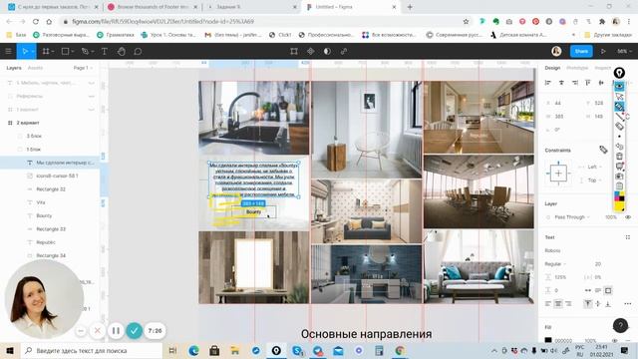Viewport: 638px width, 359px height.
Task: Pause the screen recording
Action: coord(116,330)
